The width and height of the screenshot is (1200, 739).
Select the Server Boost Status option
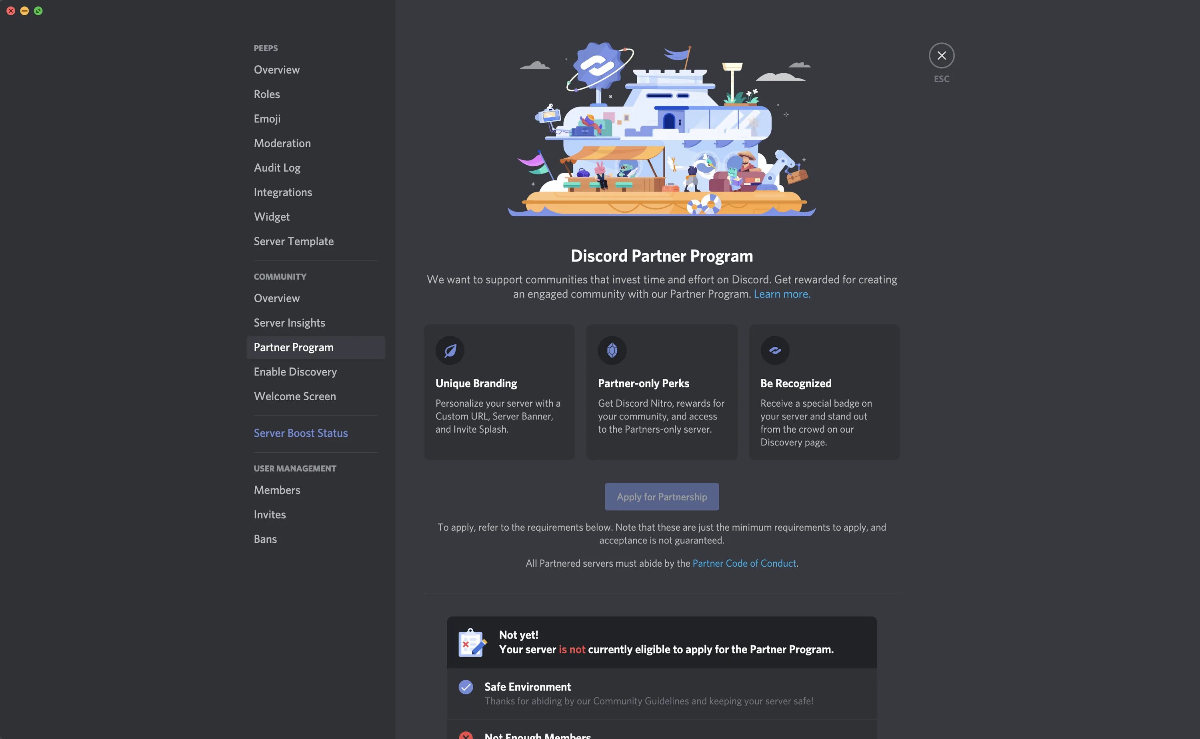301,433
